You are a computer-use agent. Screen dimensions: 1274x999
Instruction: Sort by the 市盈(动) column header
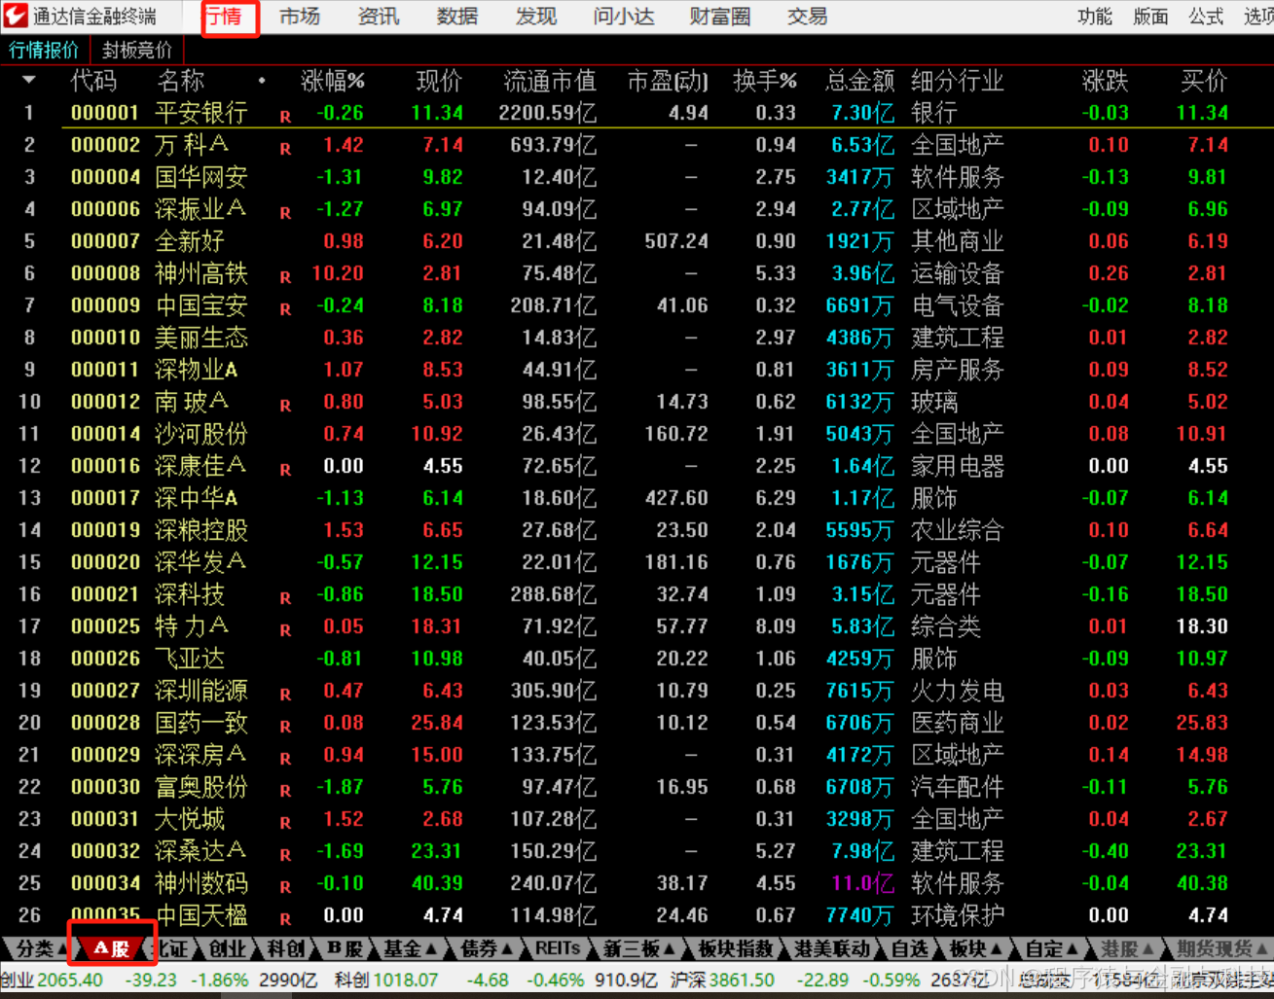tap(668, 81)
